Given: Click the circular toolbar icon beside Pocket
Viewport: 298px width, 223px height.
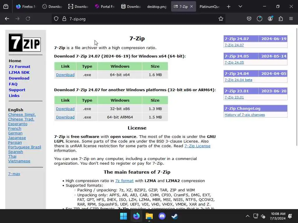Looking at the screenshot, I should pos(260,19).
